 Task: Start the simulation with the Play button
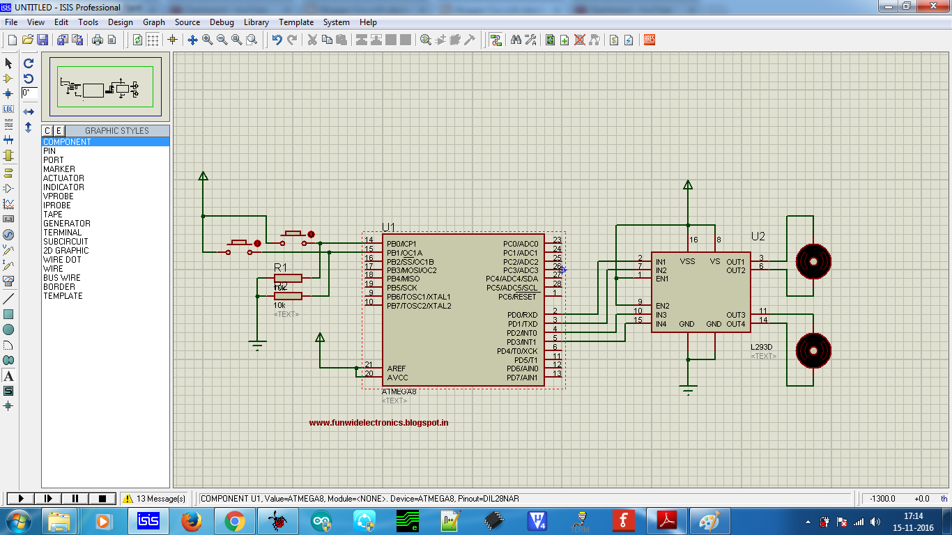20,497
